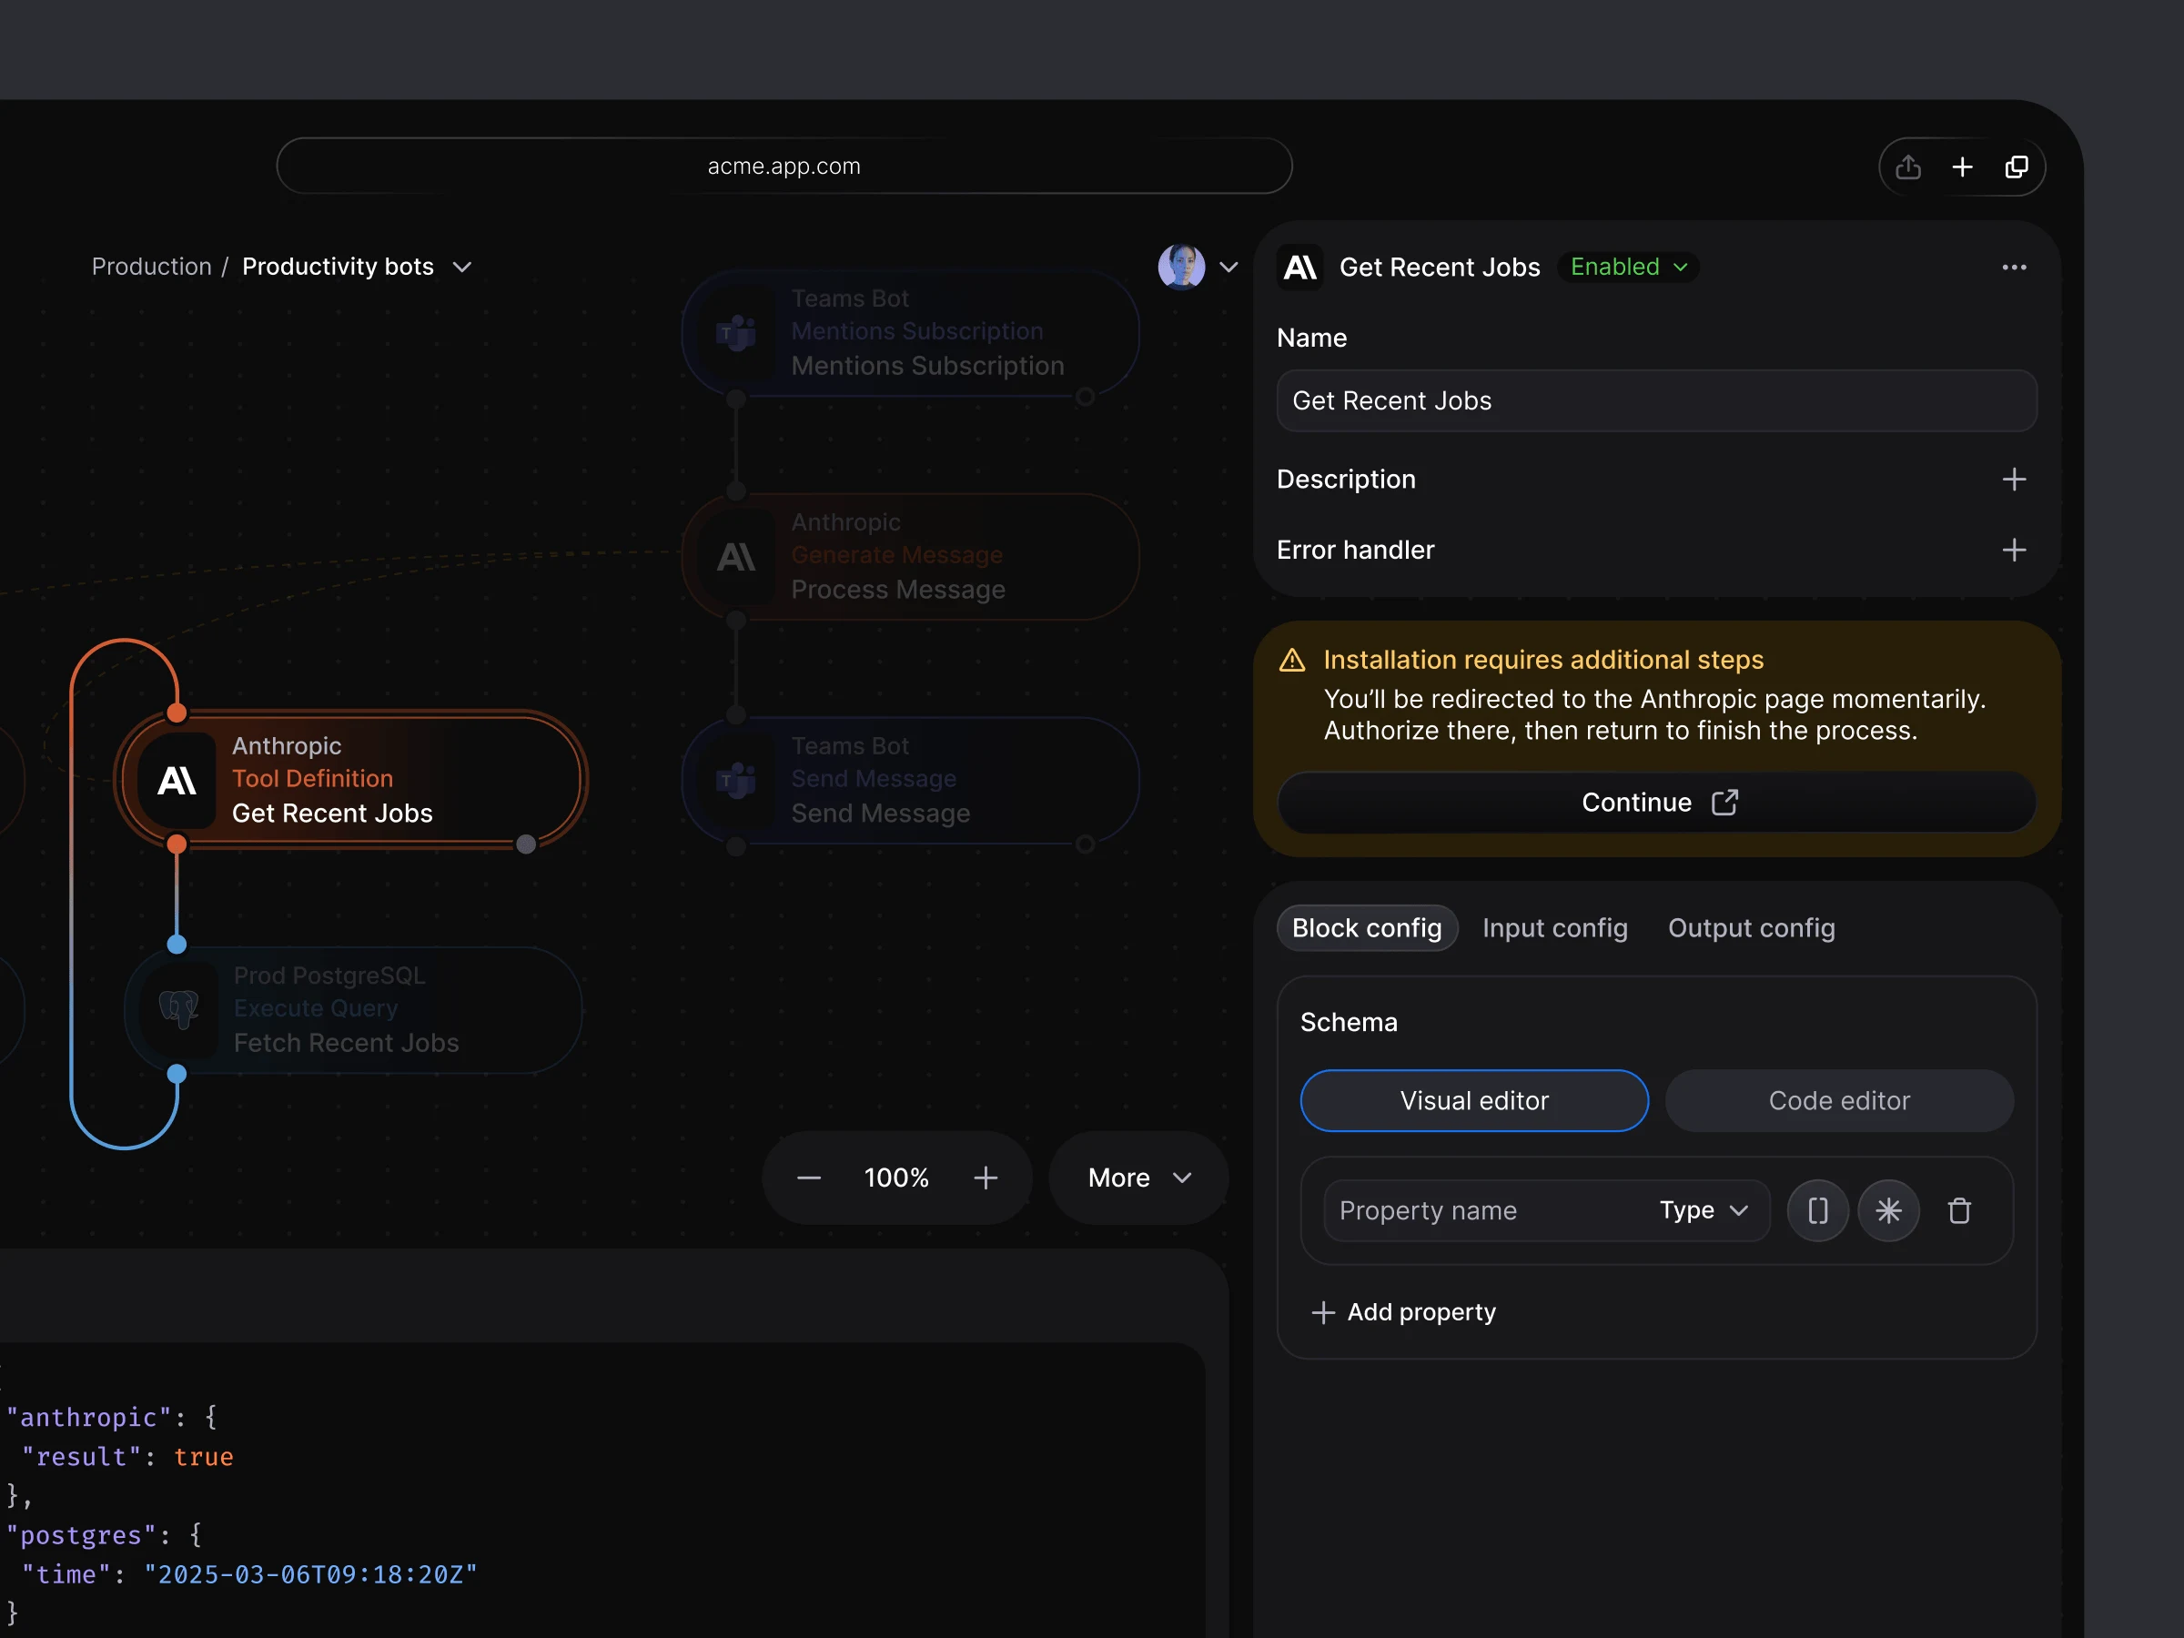2184x1638 pixels.
Task: Switch to Input config tab
Action: 1554,928
